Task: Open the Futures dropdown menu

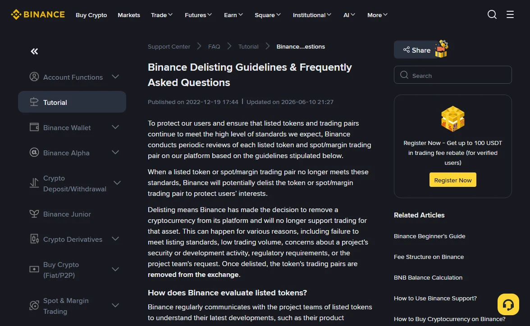Action: 198,15
